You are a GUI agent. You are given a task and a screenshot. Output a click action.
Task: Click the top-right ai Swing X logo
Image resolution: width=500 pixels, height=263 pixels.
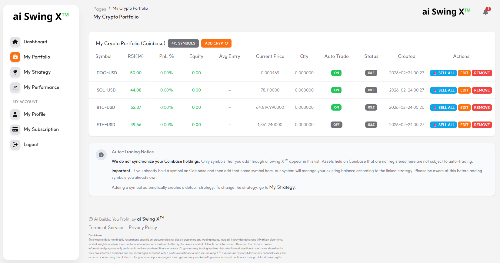pyautogui.click(x=446, y=12)
